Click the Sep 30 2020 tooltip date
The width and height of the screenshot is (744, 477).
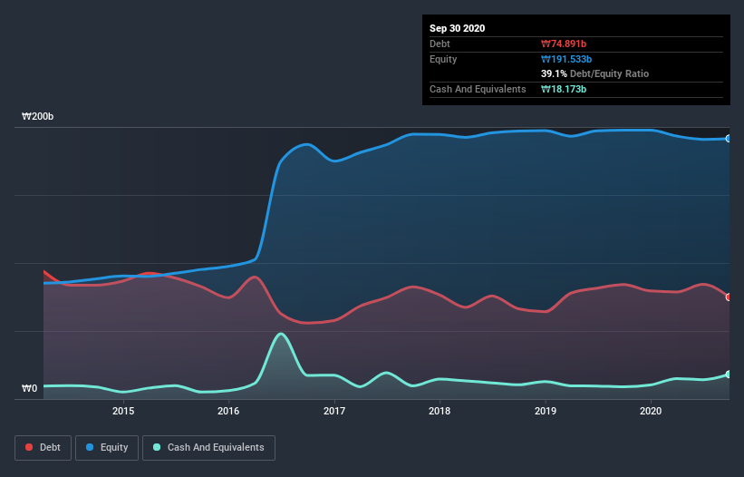457,28
